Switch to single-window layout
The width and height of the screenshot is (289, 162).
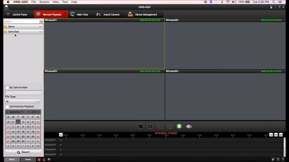[140, 126]
